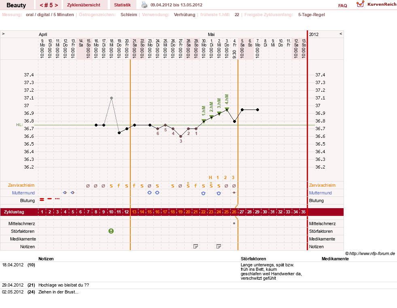Click the printer icon
Image resolution: width=397 pixels, height=308 pixels.
[x=144, y=5]
